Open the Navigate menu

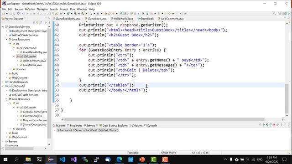[42, 9]
